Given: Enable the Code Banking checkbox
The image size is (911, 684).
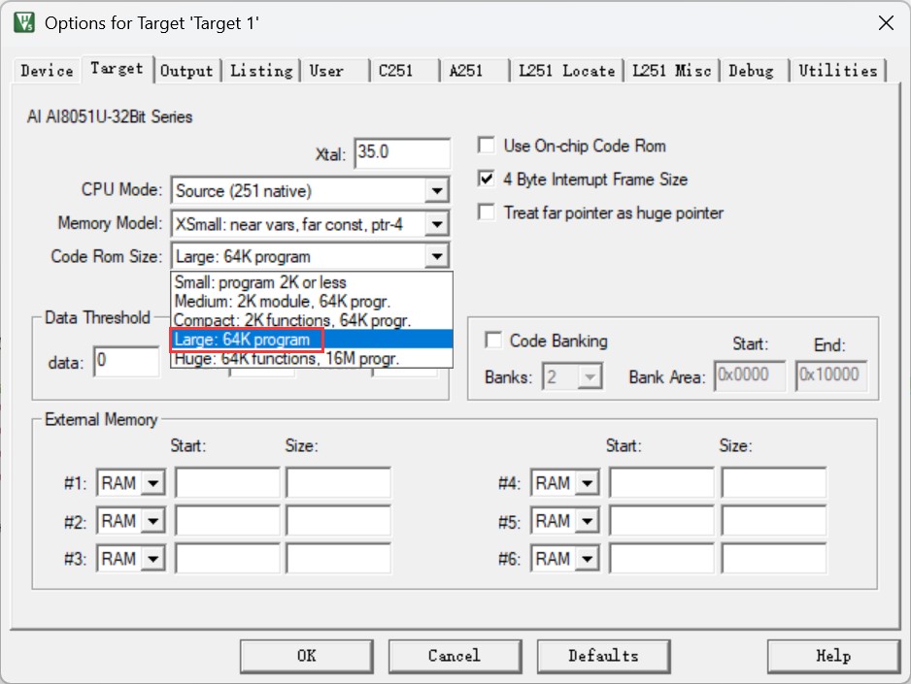Looking at the screenshot, I should [x=493, y=340].
